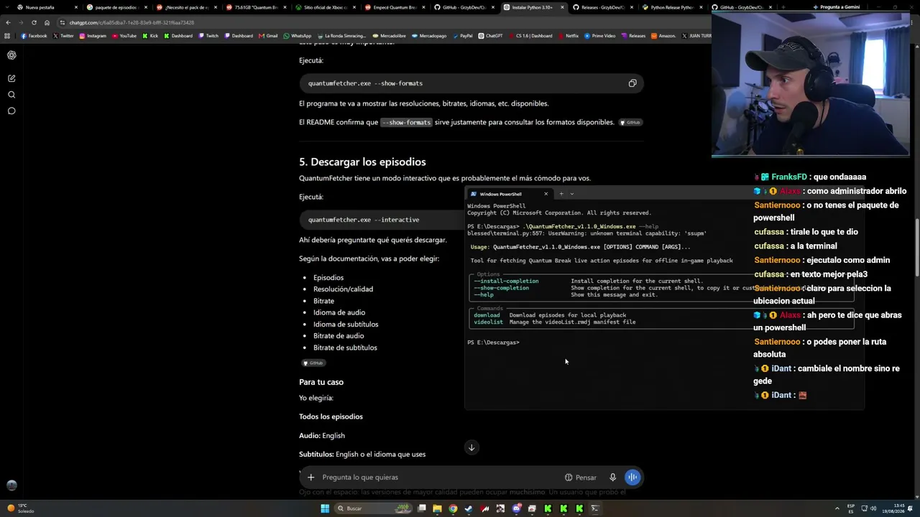Open a new PowerShell tab with plus
The image size is (920, 517).
[561, 194]
